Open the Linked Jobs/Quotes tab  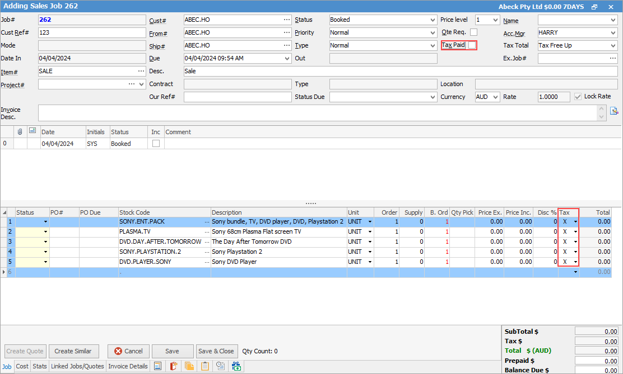pos(77,367)
